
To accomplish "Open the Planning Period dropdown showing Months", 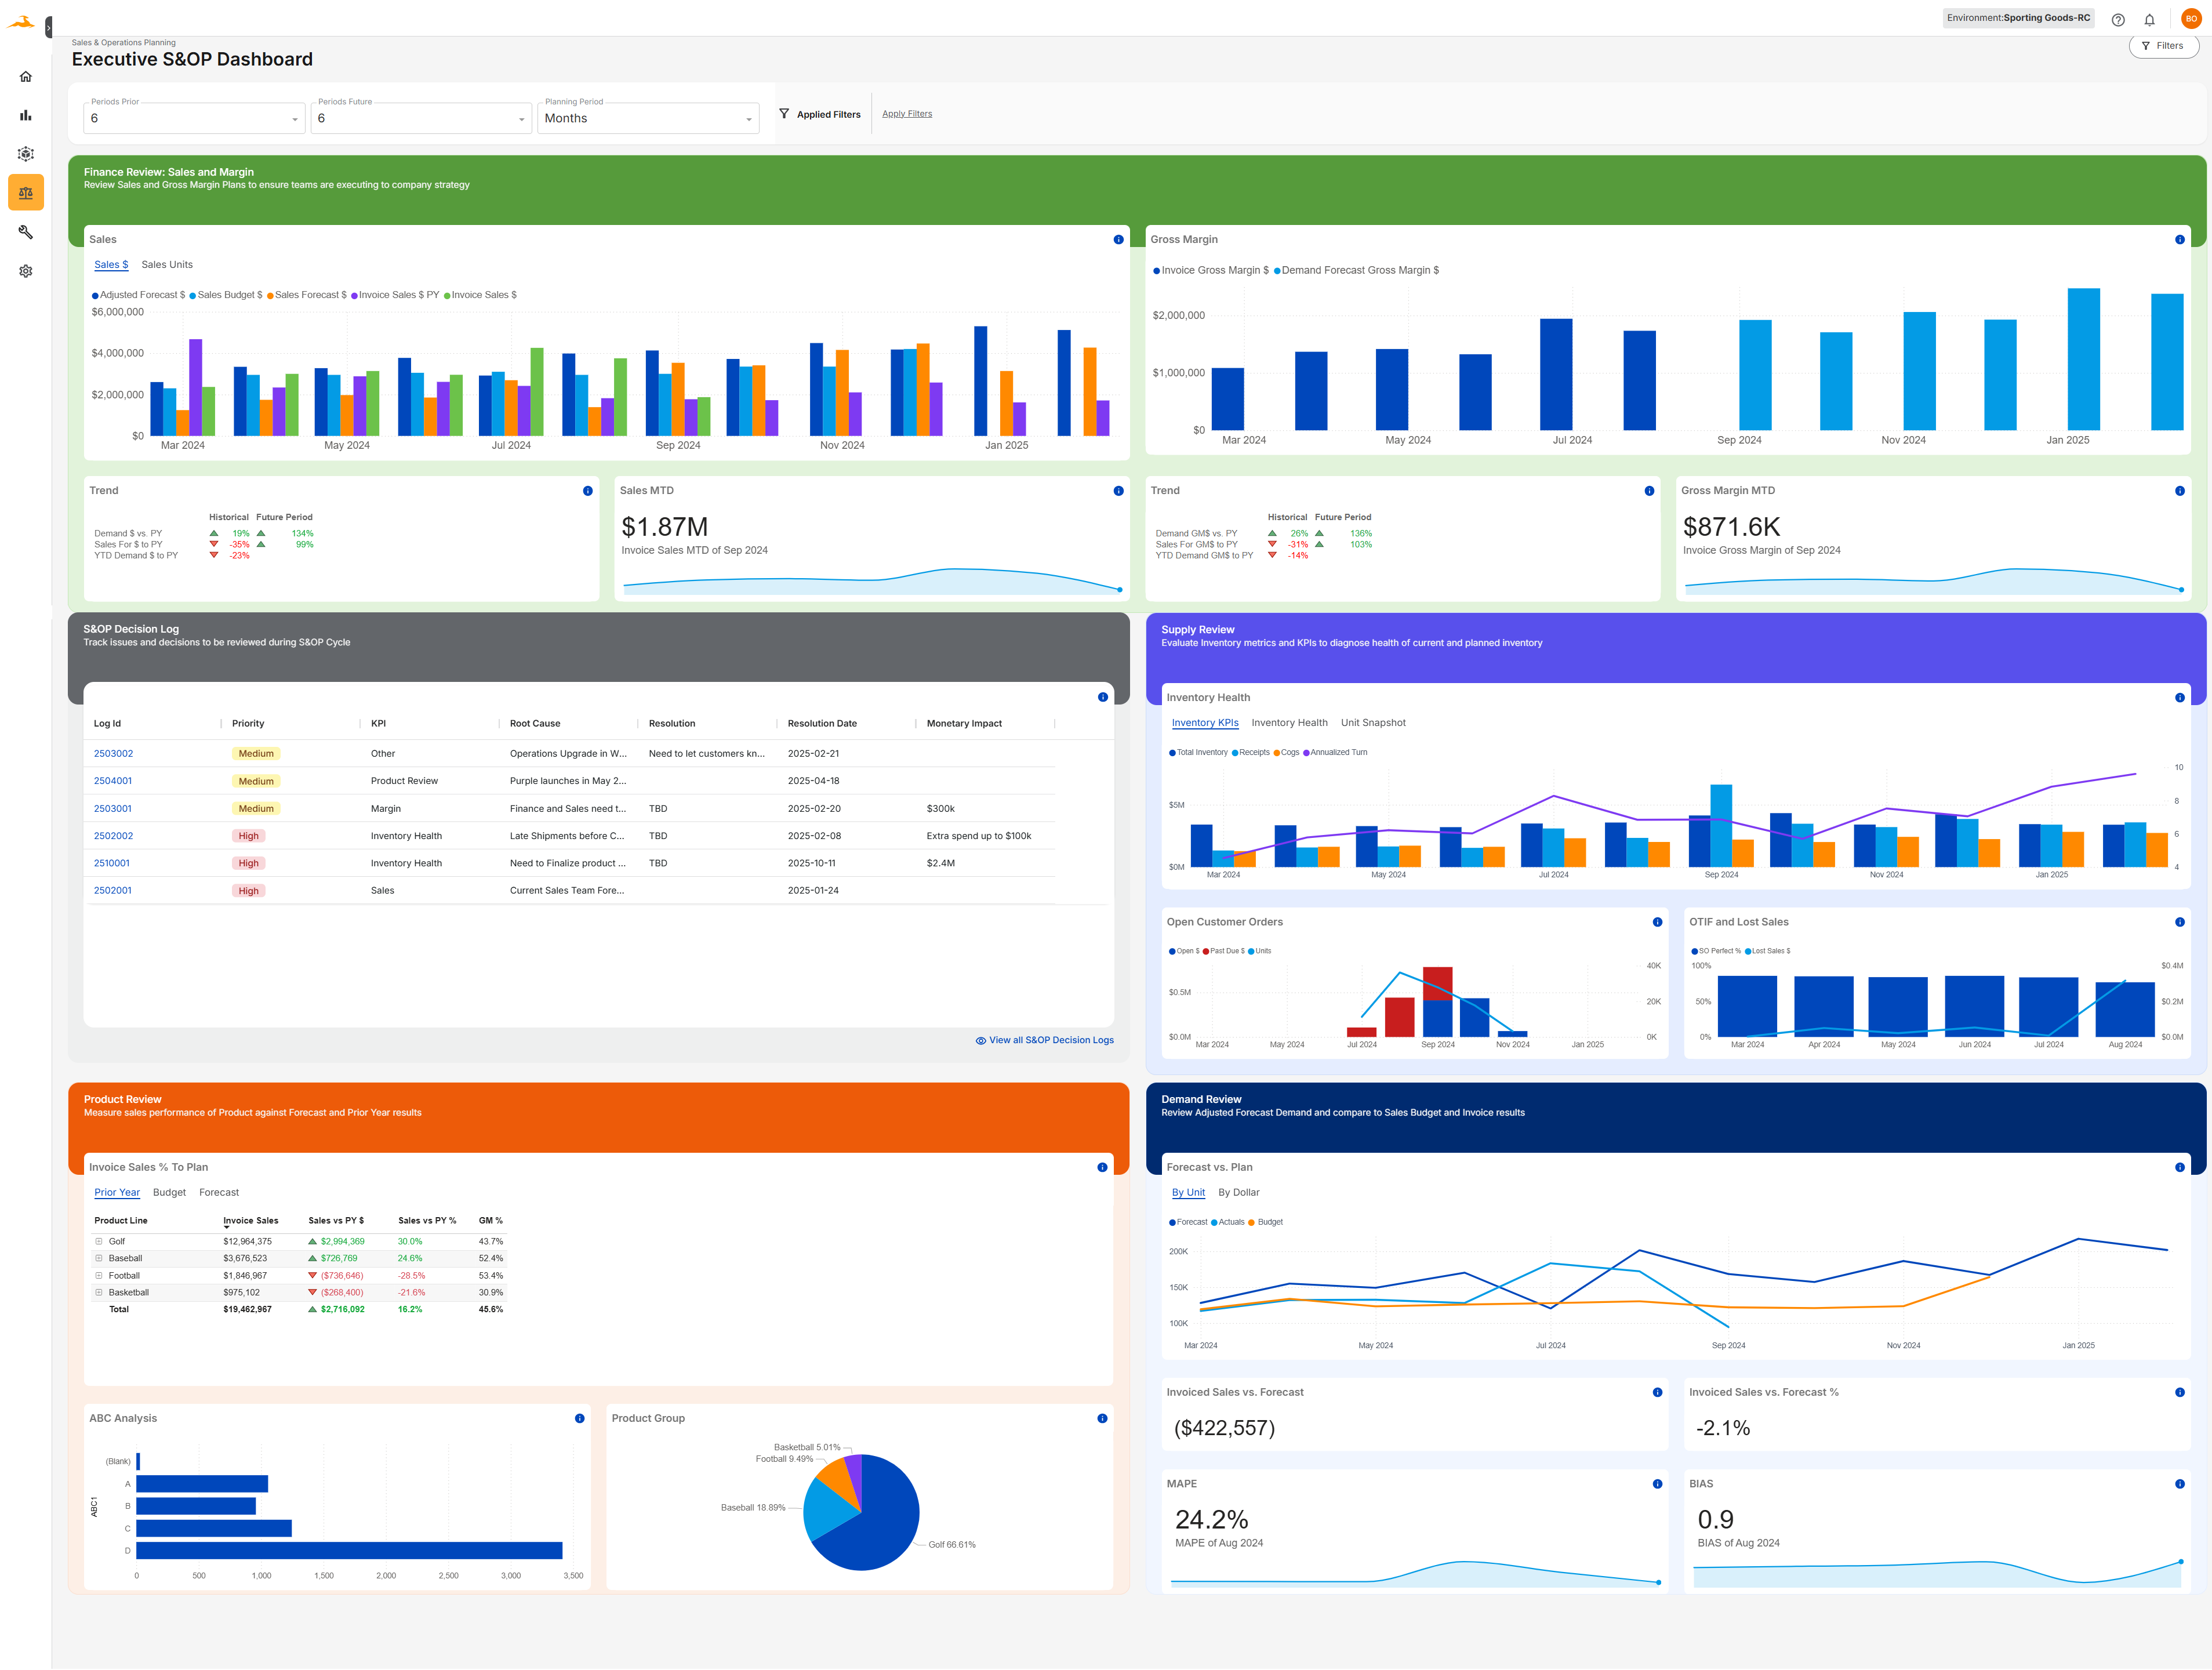I will pos(648,118).
